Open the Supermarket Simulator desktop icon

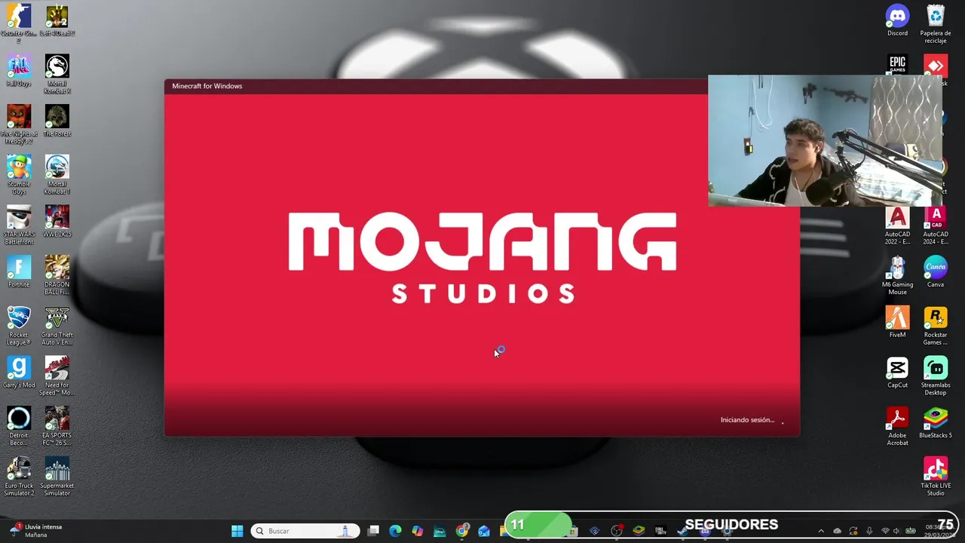point(57,476)
